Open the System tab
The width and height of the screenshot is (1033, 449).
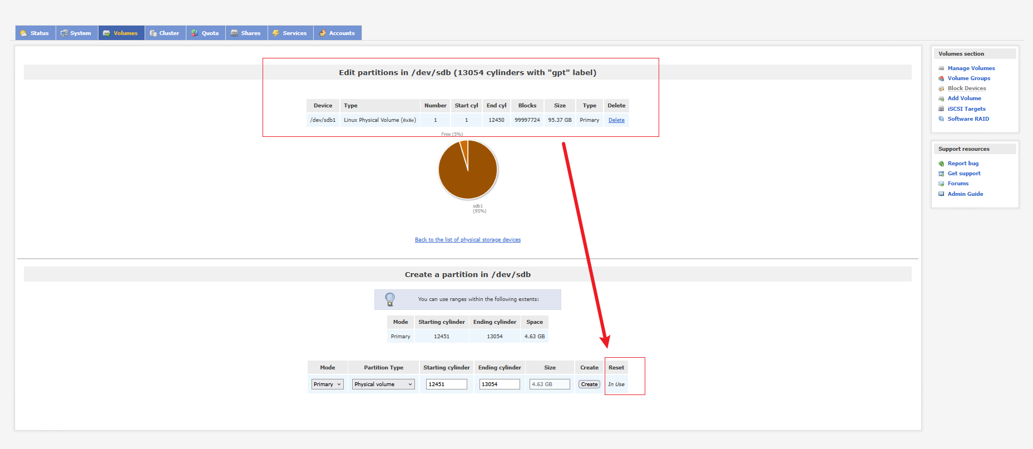77,33
